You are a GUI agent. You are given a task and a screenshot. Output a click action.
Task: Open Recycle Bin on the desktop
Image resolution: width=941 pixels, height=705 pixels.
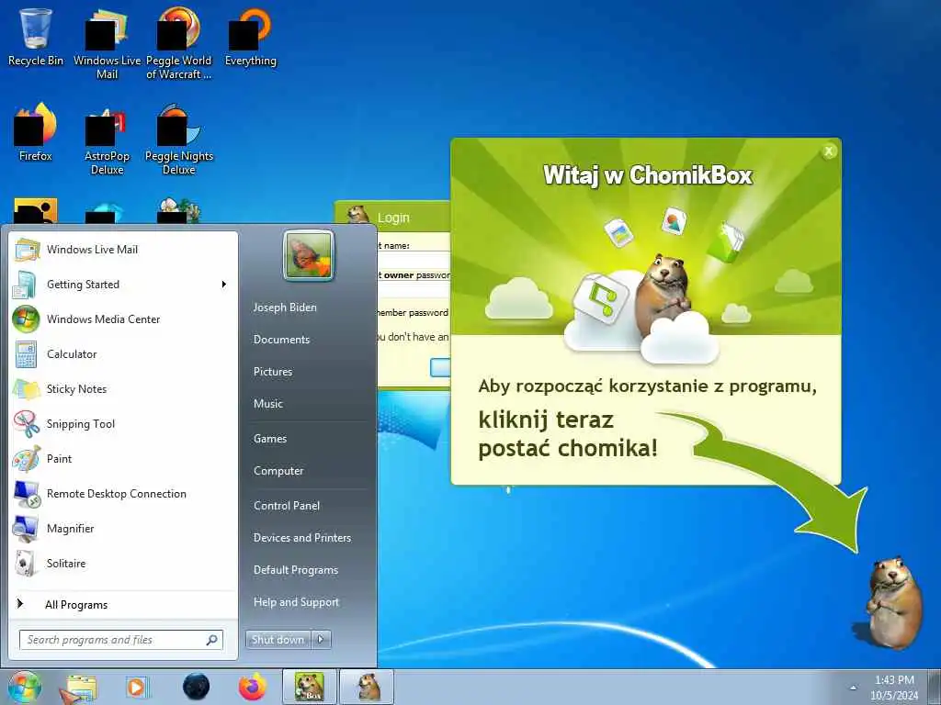[x=36, y=37]
